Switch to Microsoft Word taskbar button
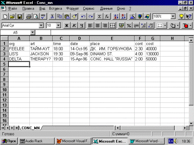The image size is (194, 145). [147, 141]
